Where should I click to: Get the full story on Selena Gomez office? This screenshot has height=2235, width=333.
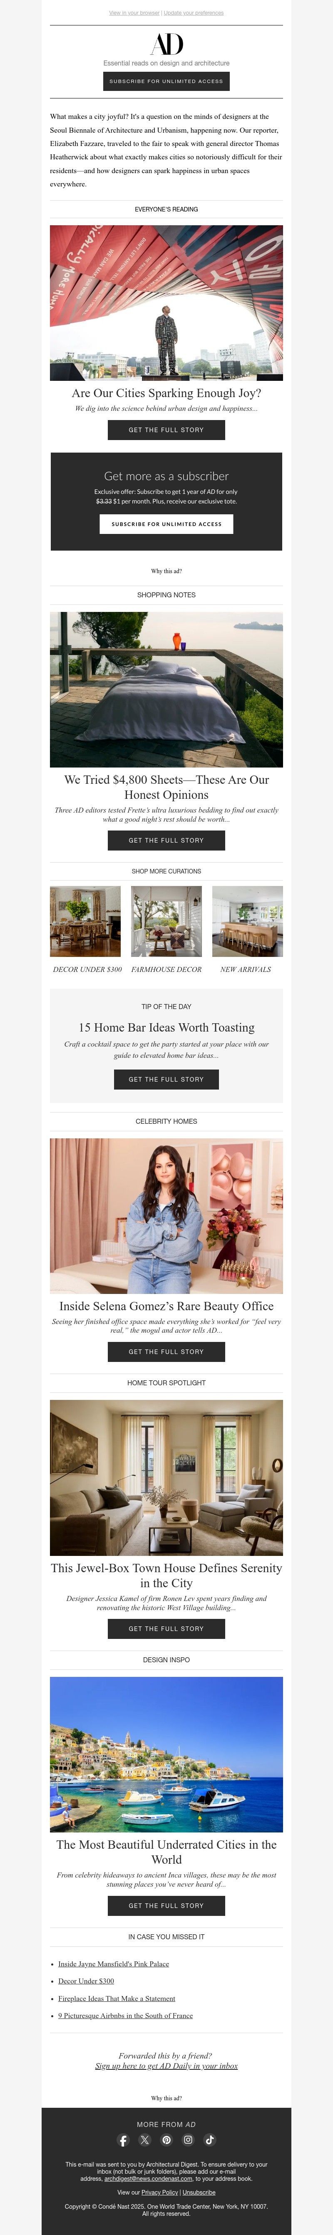coord(166,1352)
